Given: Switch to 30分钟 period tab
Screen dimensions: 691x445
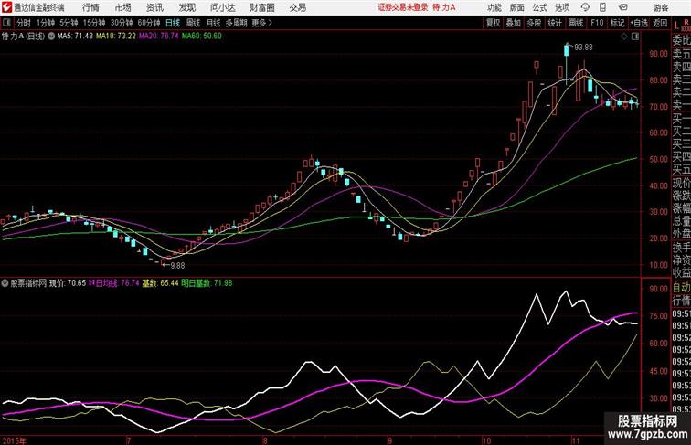Looking at the screenshot, I should pos(122,23).
